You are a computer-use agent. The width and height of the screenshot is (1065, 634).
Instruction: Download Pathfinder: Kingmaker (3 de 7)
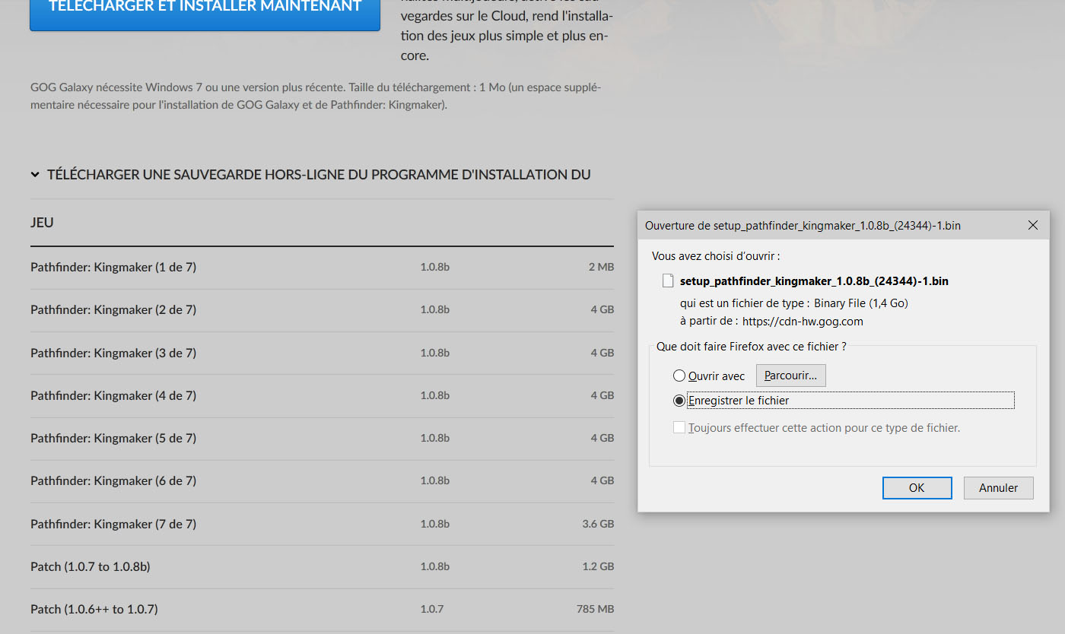(x=113, y=353)
